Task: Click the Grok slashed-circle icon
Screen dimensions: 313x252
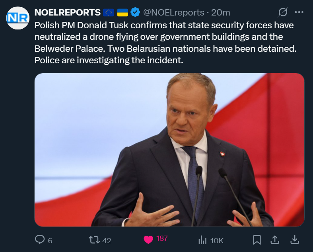Action: [283, 13]
